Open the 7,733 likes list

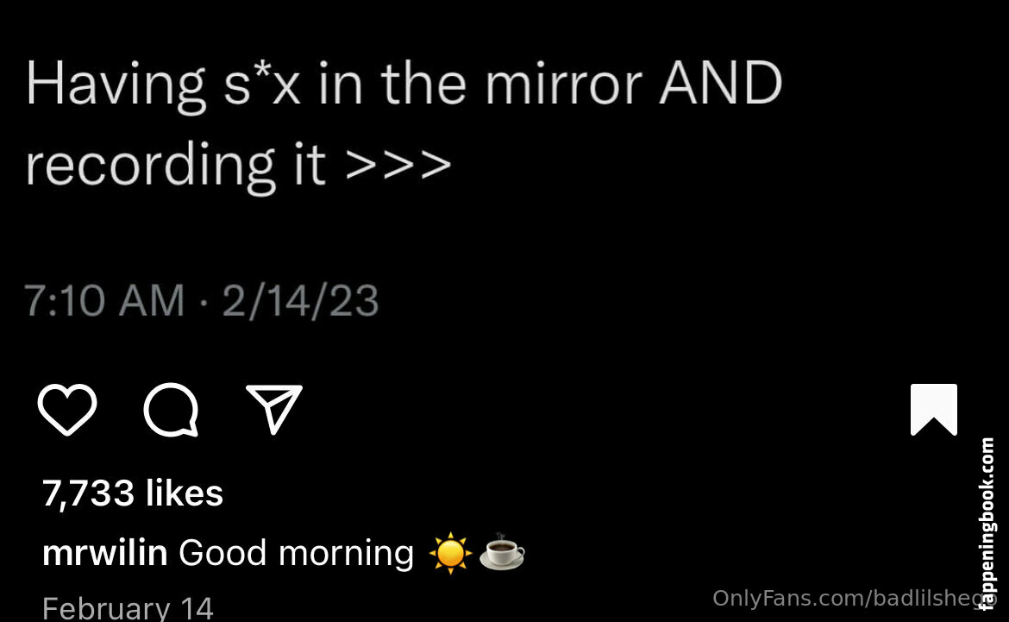[133, 493]
